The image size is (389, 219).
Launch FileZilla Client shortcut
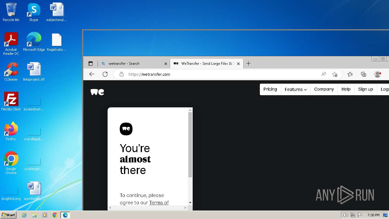pos(11,102)
